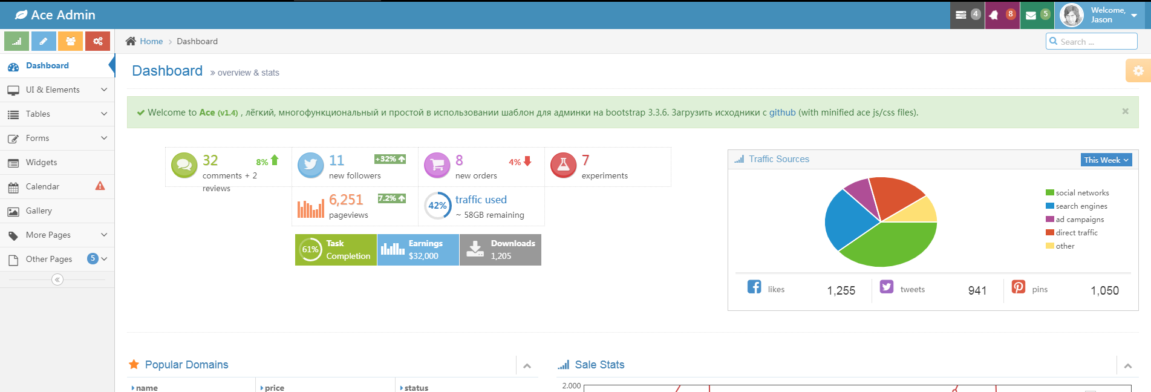The image size is (1151, 392).
Task: Collapse the Sale Stats widget
Action: [1127, 366]
